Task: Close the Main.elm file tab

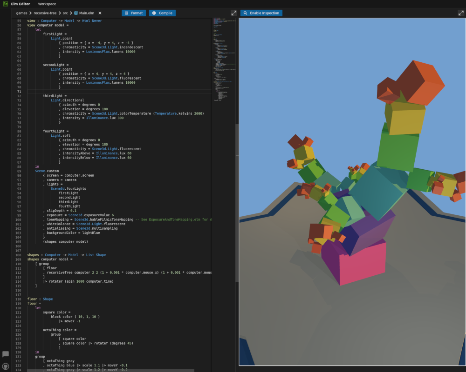Action: tap(100, 13)
